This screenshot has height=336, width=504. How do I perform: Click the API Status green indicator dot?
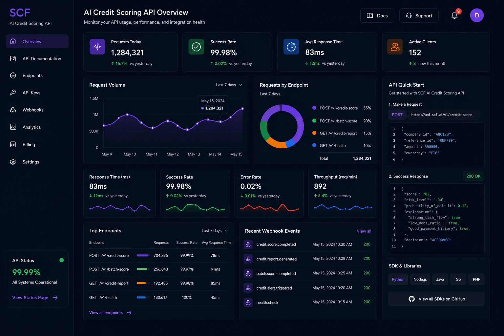(x=61, y=260)
